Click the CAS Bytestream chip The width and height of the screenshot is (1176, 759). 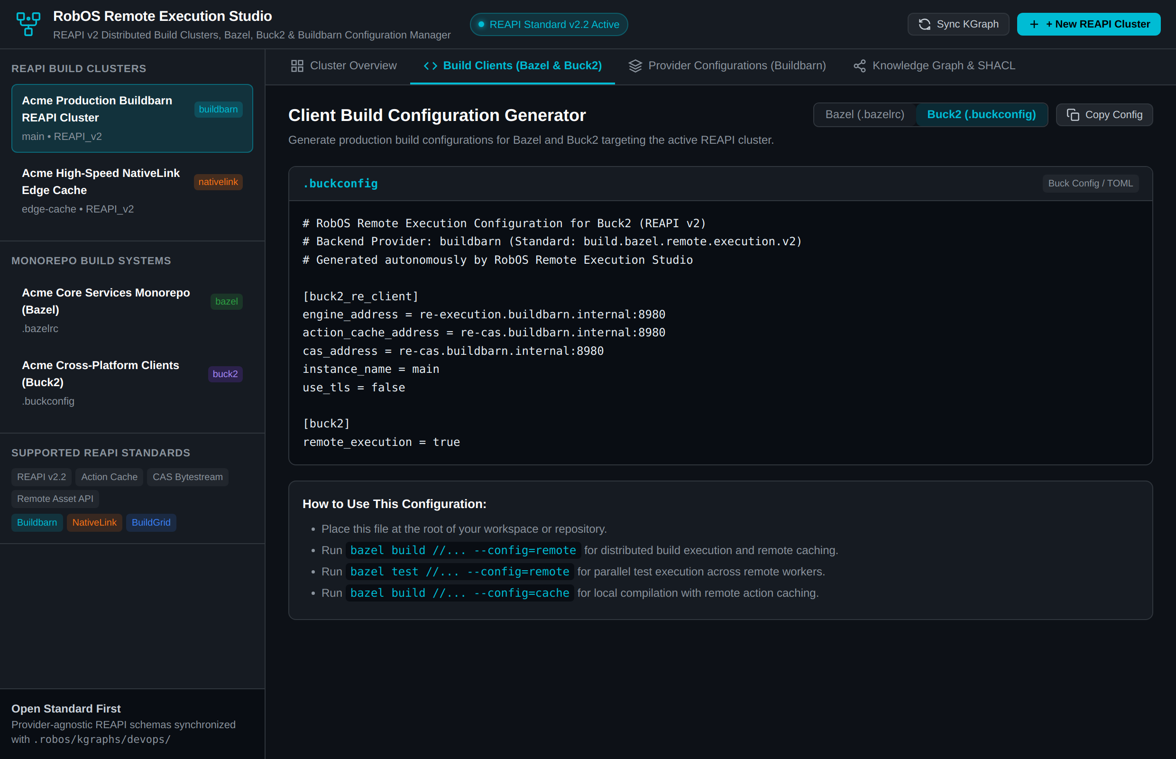point(187,477)
